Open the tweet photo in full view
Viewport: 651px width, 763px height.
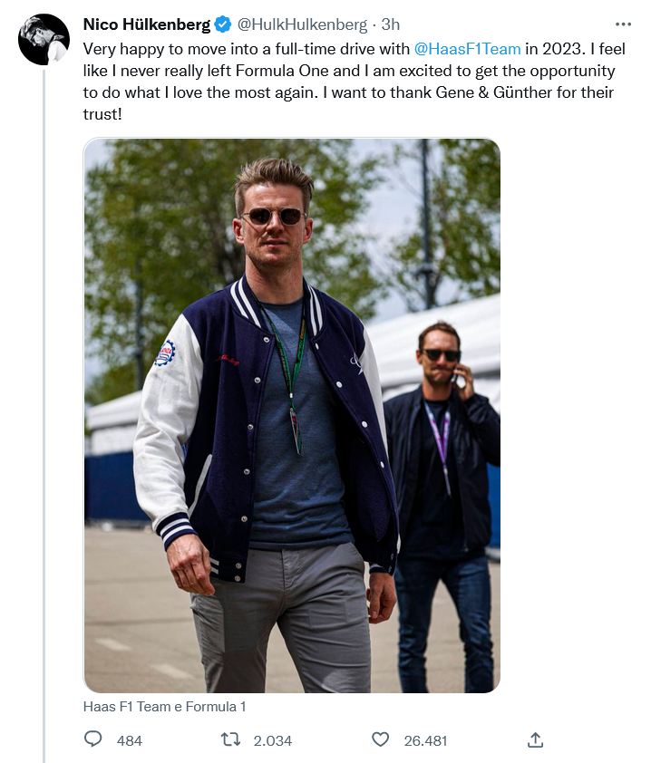292,416
